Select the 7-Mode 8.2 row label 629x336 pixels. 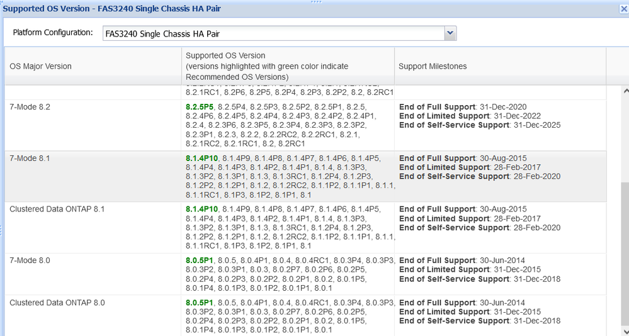tap(30, 107)
